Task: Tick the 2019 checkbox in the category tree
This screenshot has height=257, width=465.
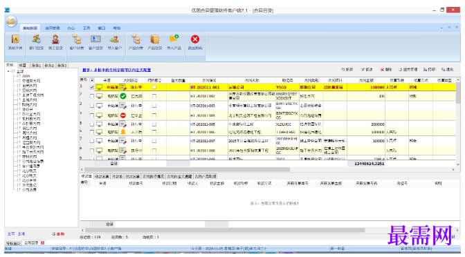Action: (19, 76)
